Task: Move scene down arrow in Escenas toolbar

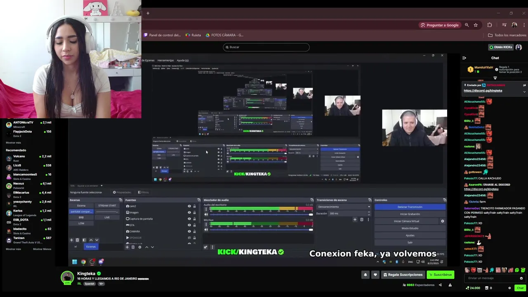Action: 97,240
